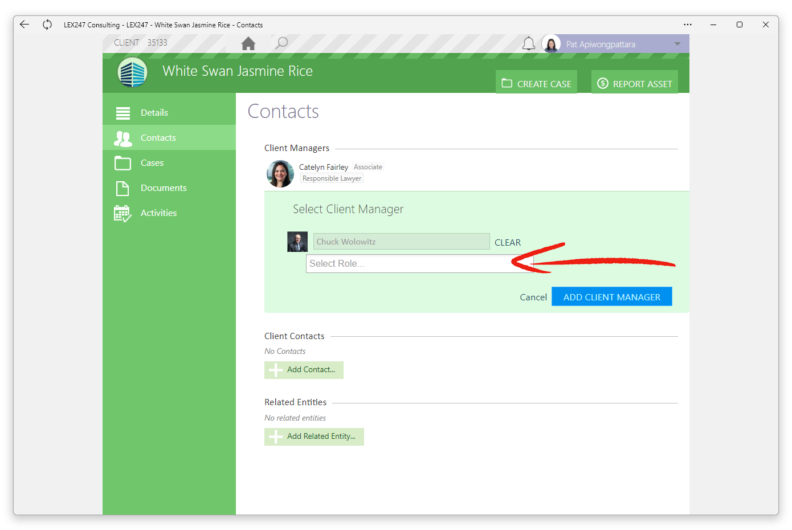Screen dimensions: 792x530
Task: Click the White Swan Jasmine Rice client logo
Action: pos(132,72)
